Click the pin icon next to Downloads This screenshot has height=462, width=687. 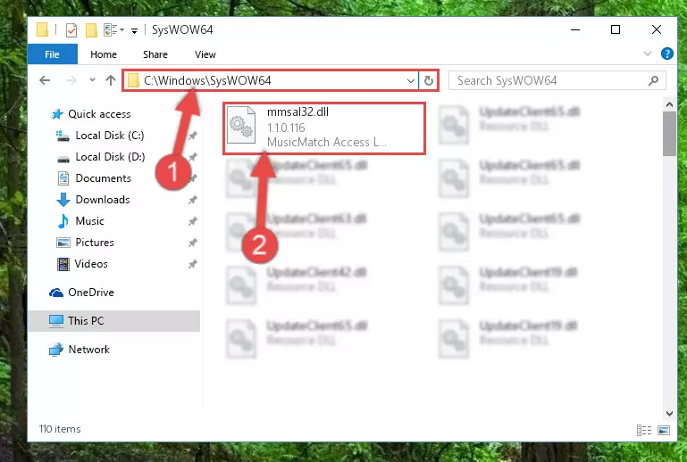pyautogui.click(x=193, y=200)
